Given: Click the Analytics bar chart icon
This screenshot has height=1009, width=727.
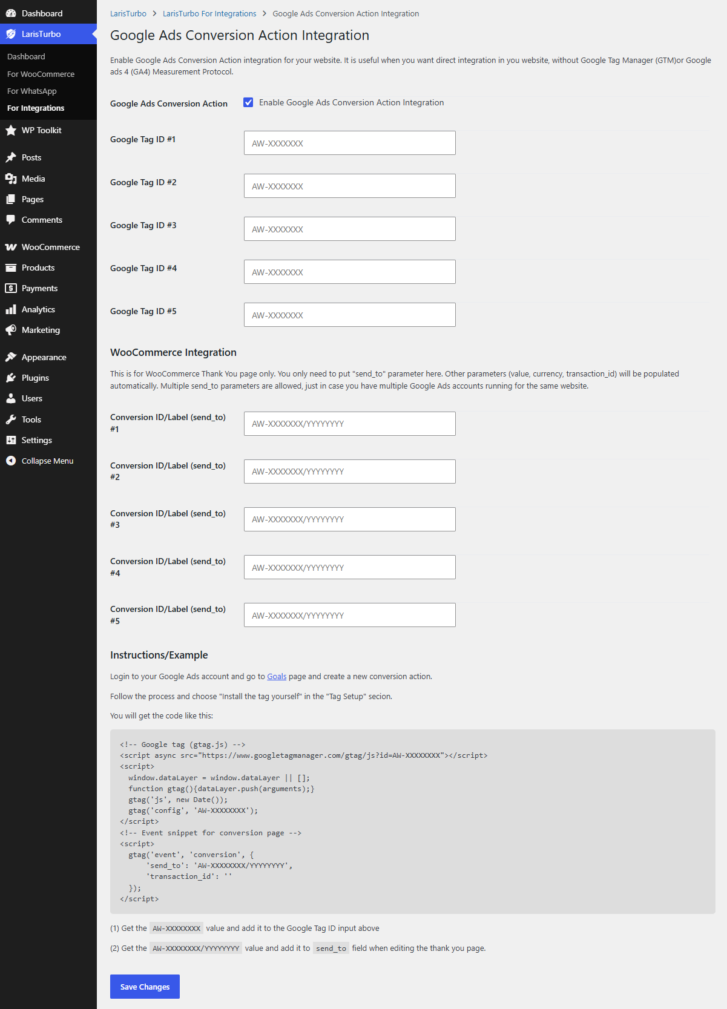Looking at the screenshot, I should [x=11, y=309].
